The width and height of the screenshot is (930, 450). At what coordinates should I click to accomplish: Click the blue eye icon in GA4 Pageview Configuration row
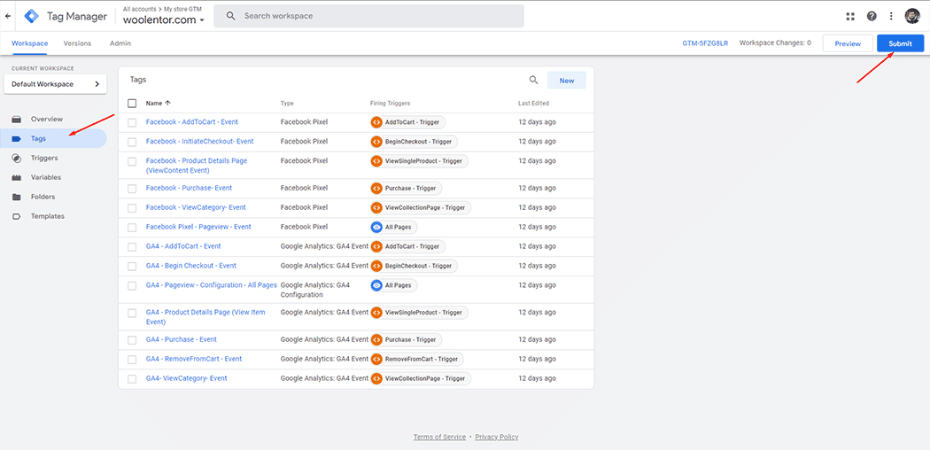[x=376, y=285]
